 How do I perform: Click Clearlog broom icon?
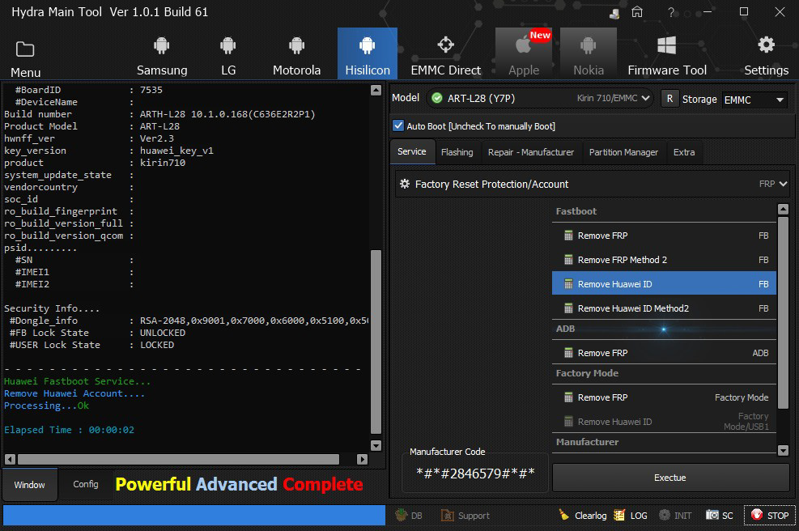click(x=564, y=515)
